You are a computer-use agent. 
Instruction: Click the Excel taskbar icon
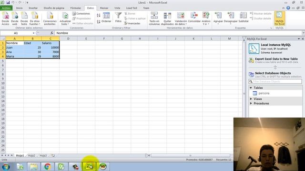(x=89, y=167)
